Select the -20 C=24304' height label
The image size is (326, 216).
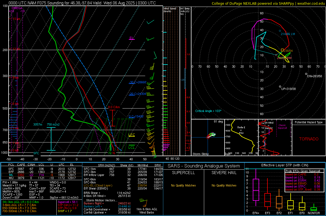(x=137, y=94)
